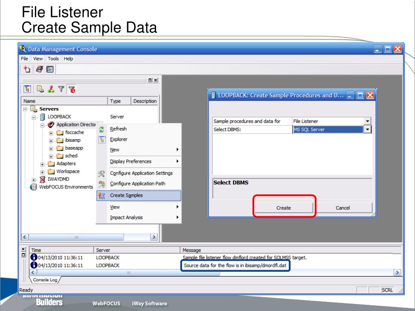The image size is (415, 311).
Task: Select Create Samples menu entry
Action: coord(139,196)
